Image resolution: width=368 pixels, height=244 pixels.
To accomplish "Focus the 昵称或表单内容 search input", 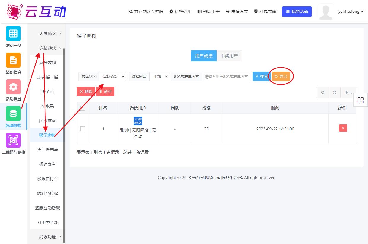I will (226, 76).
